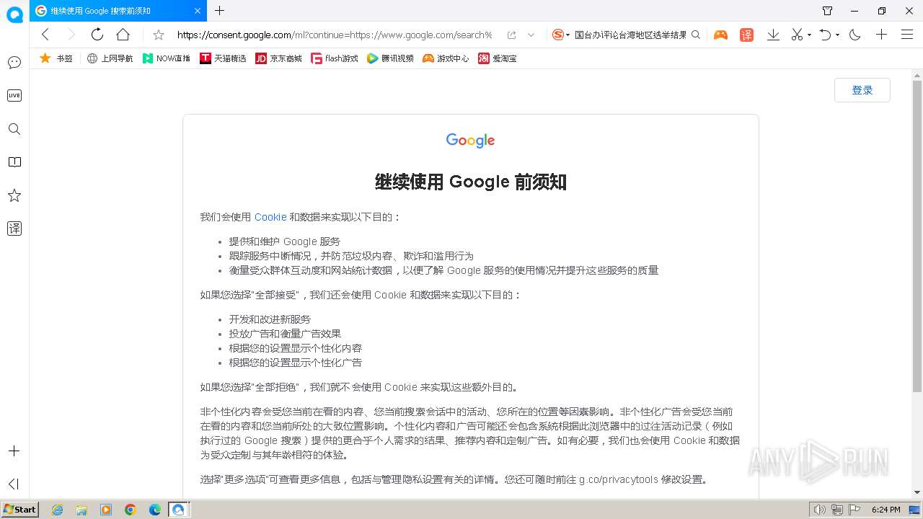Open the game controller toolbar icon

720,35
